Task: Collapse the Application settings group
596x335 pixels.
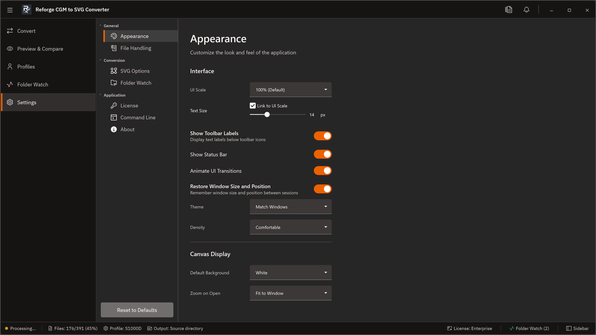Action: click(100, 95)
